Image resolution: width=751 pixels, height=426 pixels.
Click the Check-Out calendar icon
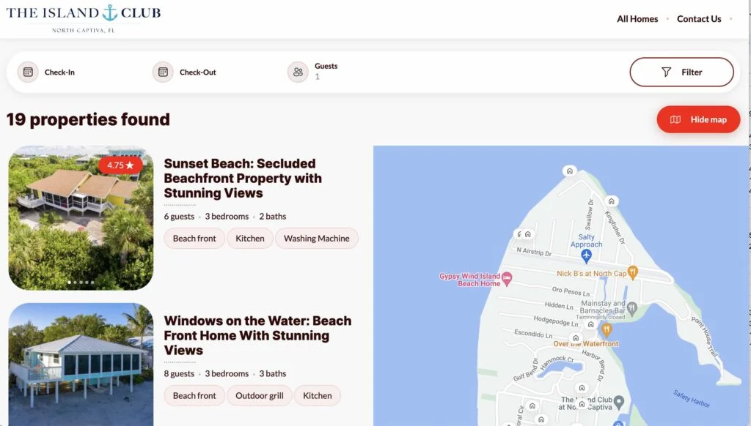tap(163, 72)
